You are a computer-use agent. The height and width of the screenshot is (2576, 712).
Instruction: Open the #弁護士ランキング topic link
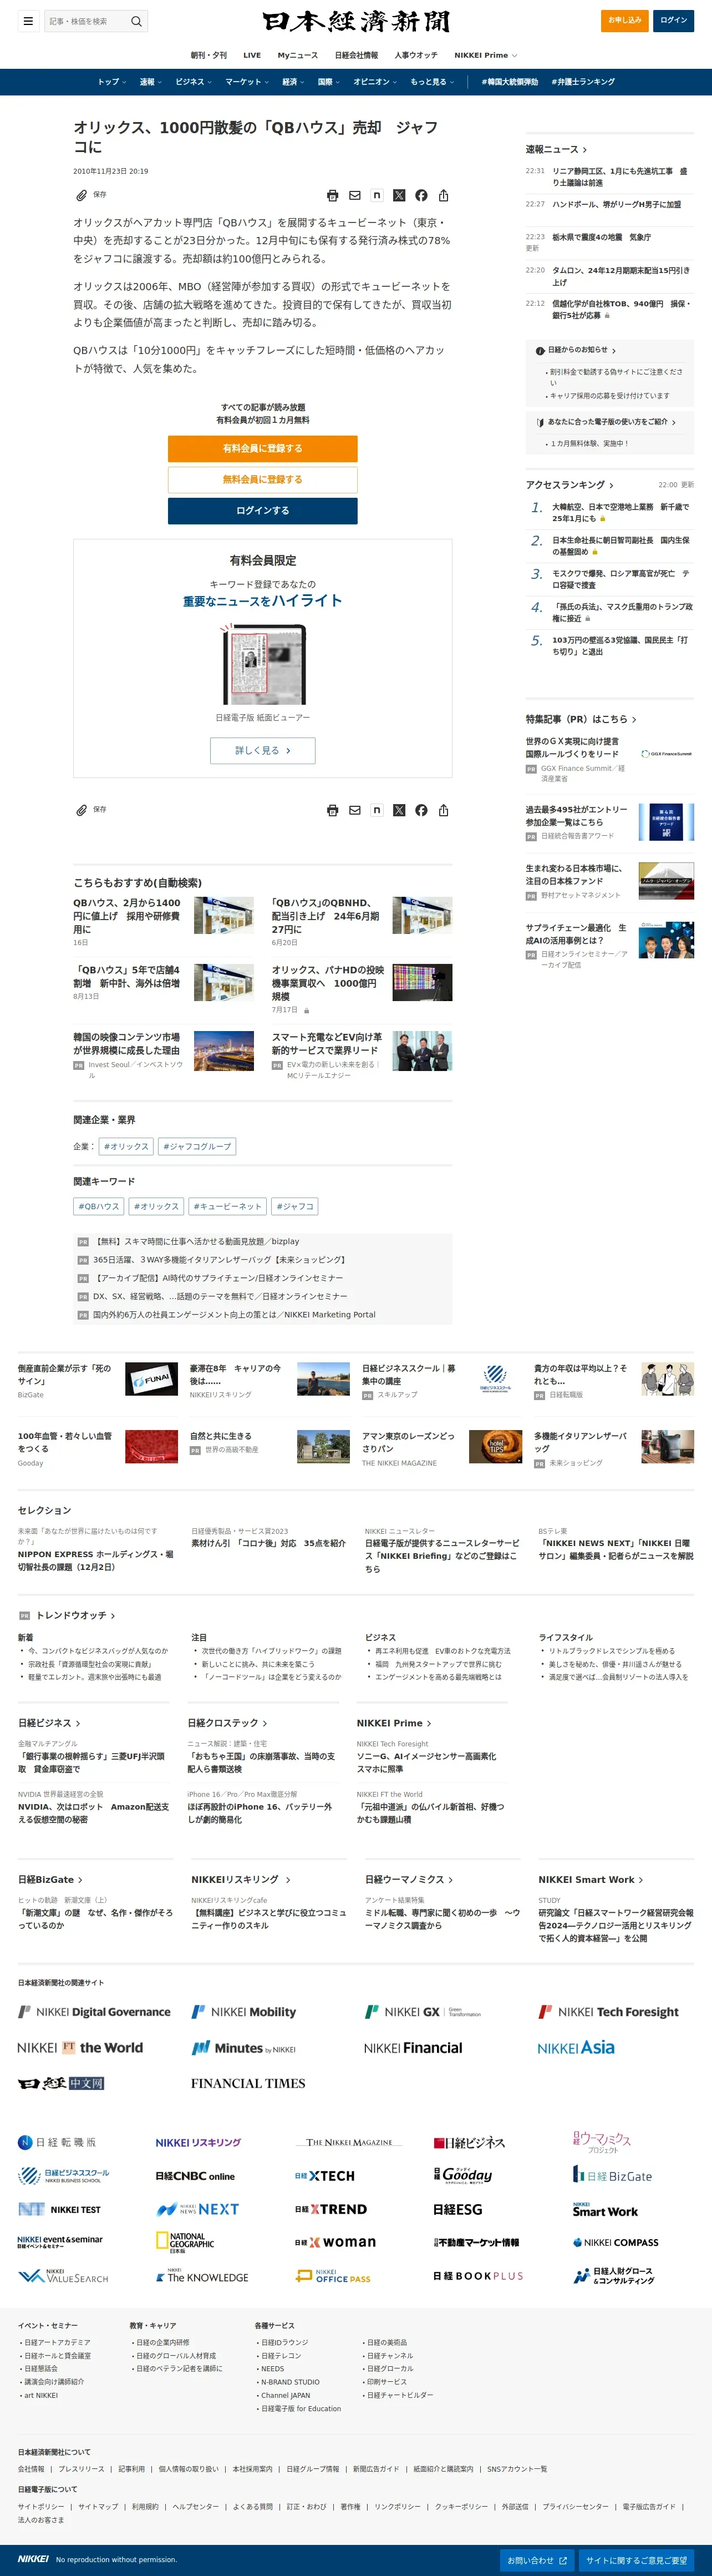pos(583,82)
